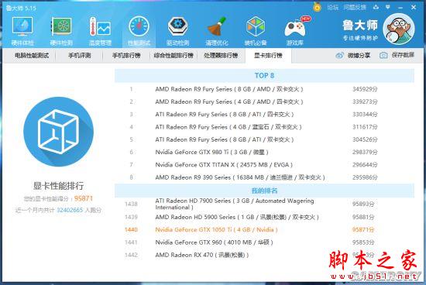426x285 pixels.
Task: Select rank 4 ATI Radeon R9 Fury 蓝宝石 row
Action: [x=264, y=127]
